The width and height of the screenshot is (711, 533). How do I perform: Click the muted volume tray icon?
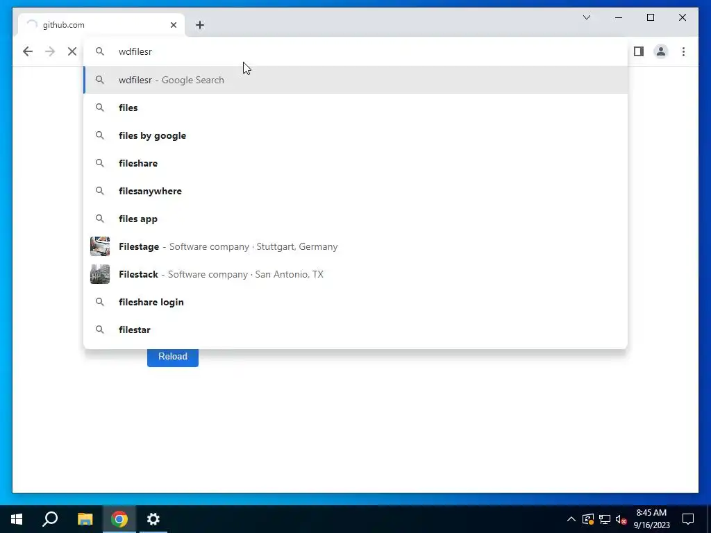click(621, 519)
